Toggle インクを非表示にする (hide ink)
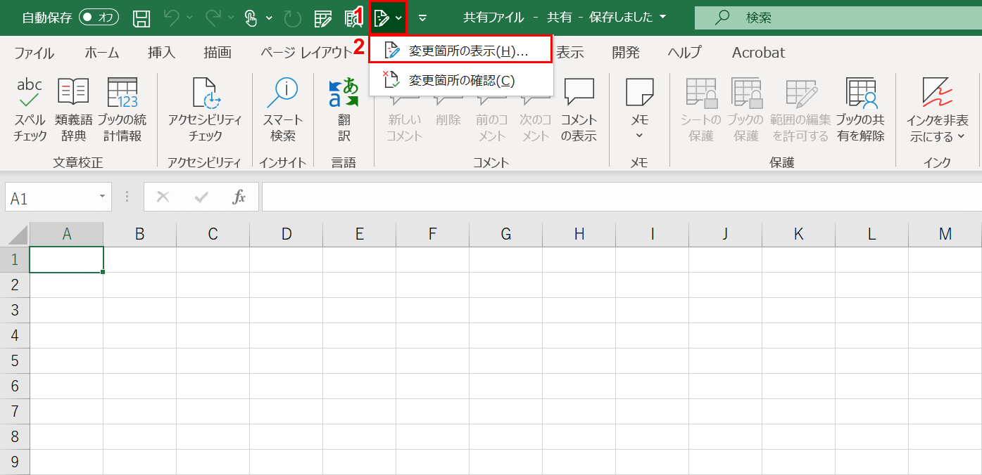The width and height of the screenshot is (982, 475). [937, 107]
